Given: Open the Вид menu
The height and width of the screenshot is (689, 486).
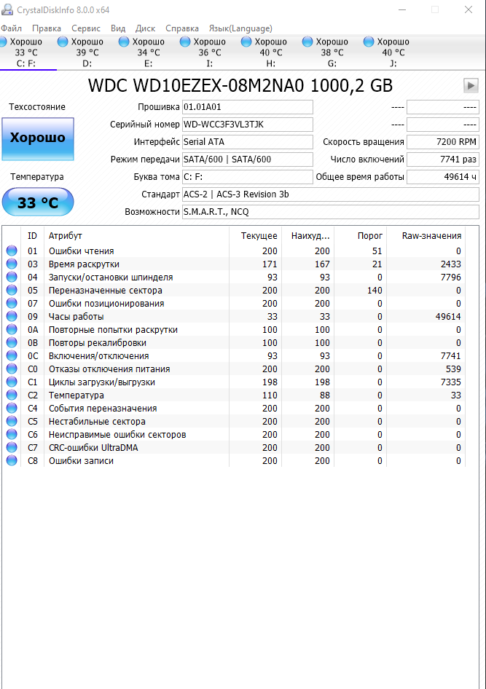Looking at the screenshot, I should click(118, 28).
